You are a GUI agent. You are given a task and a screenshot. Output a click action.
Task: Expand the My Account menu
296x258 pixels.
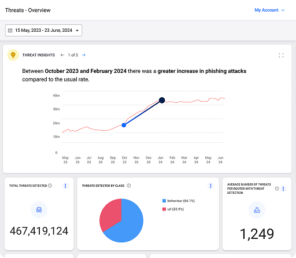click(269, 10)
